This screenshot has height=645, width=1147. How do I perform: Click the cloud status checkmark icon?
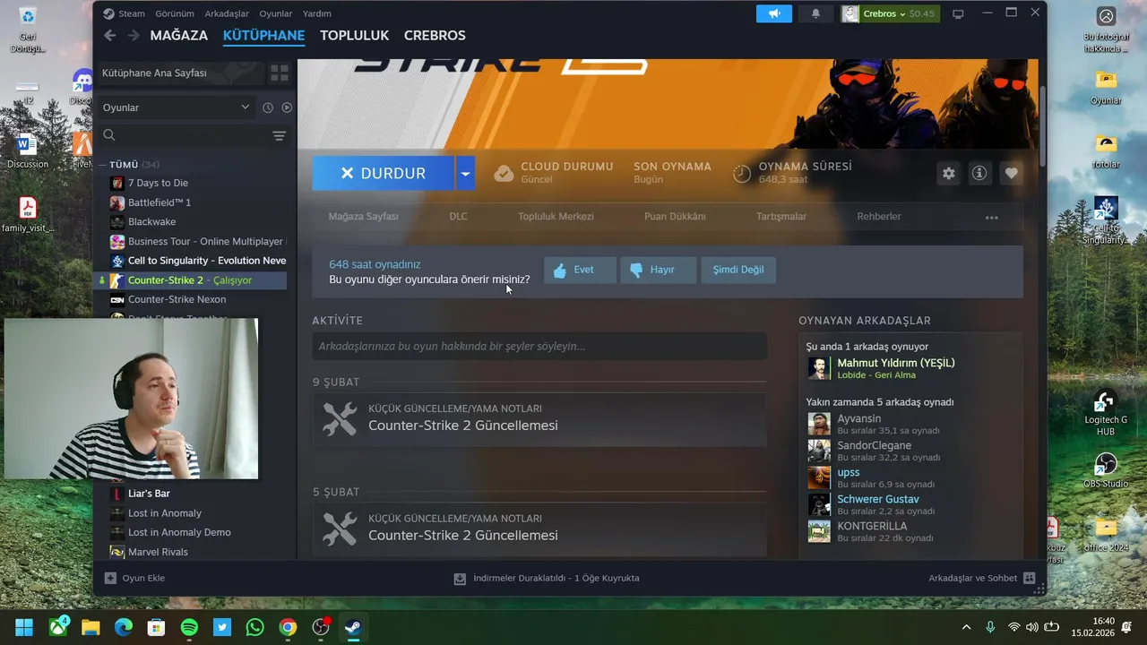pos(504,173)
